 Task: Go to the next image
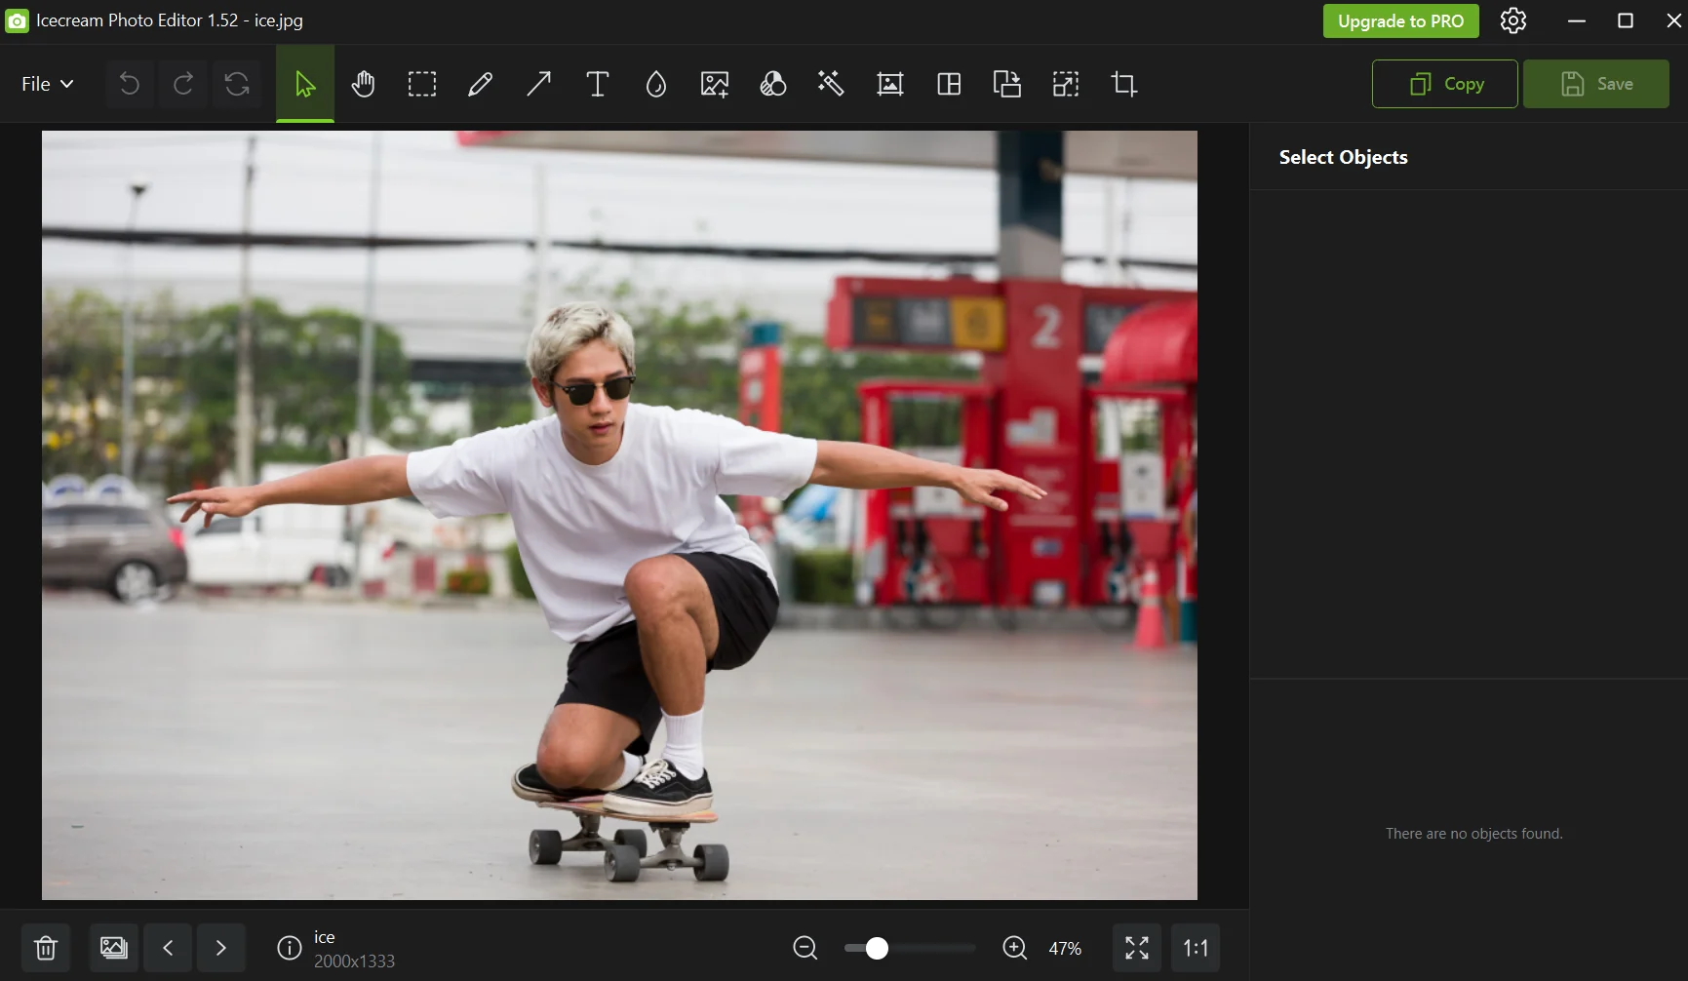pyautogui.click(x=220, y=948)
